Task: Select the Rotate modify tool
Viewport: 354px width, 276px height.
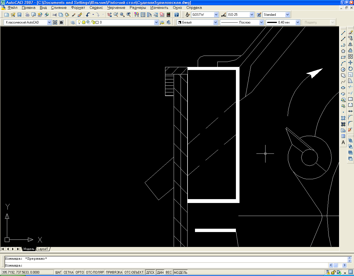Action: click(x=350, y=69)
